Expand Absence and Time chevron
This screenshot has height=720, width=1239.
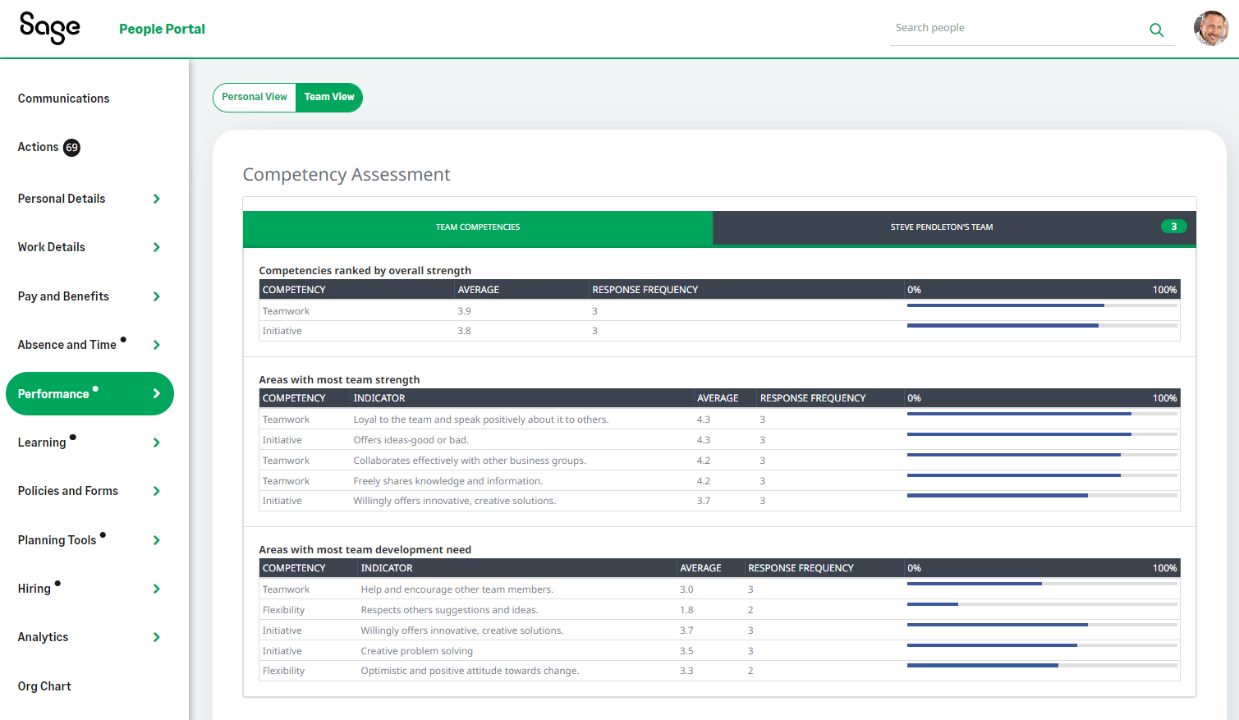[156, 345]
